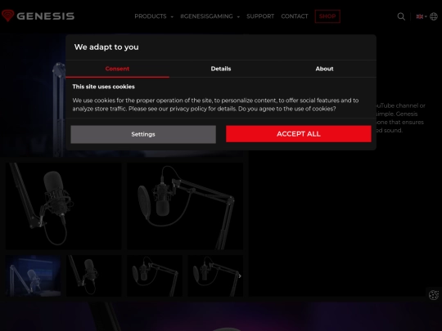Open the SUPPORT menu item
The image size is (442, 331).
(x=260, y=16)
